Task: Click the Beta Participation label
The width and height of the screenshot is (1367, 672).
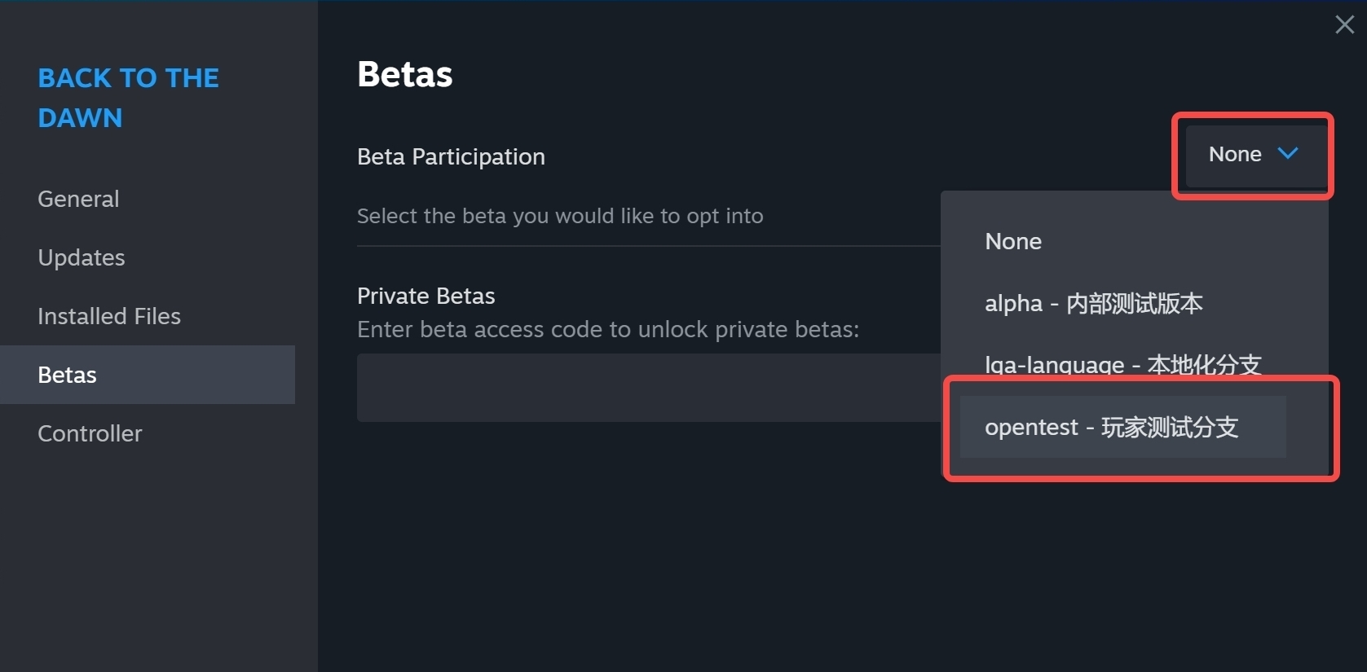Action: click(x=451, y=156)
